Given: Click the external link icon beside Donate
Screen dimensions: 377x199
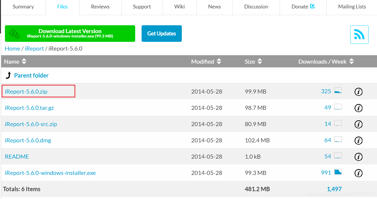Looking at the screenshot, I should click(x=312, y=6).
